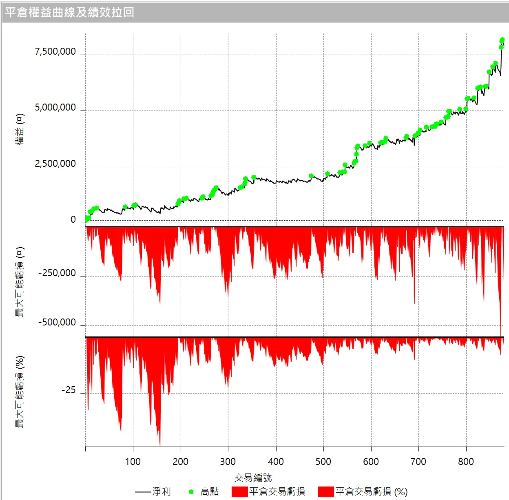This screenshot has height=500, width=509.
Task: Click the 平倉權益曲線及績效拉回 title bar
Action: pyautogui.click(x=254, y=12)
